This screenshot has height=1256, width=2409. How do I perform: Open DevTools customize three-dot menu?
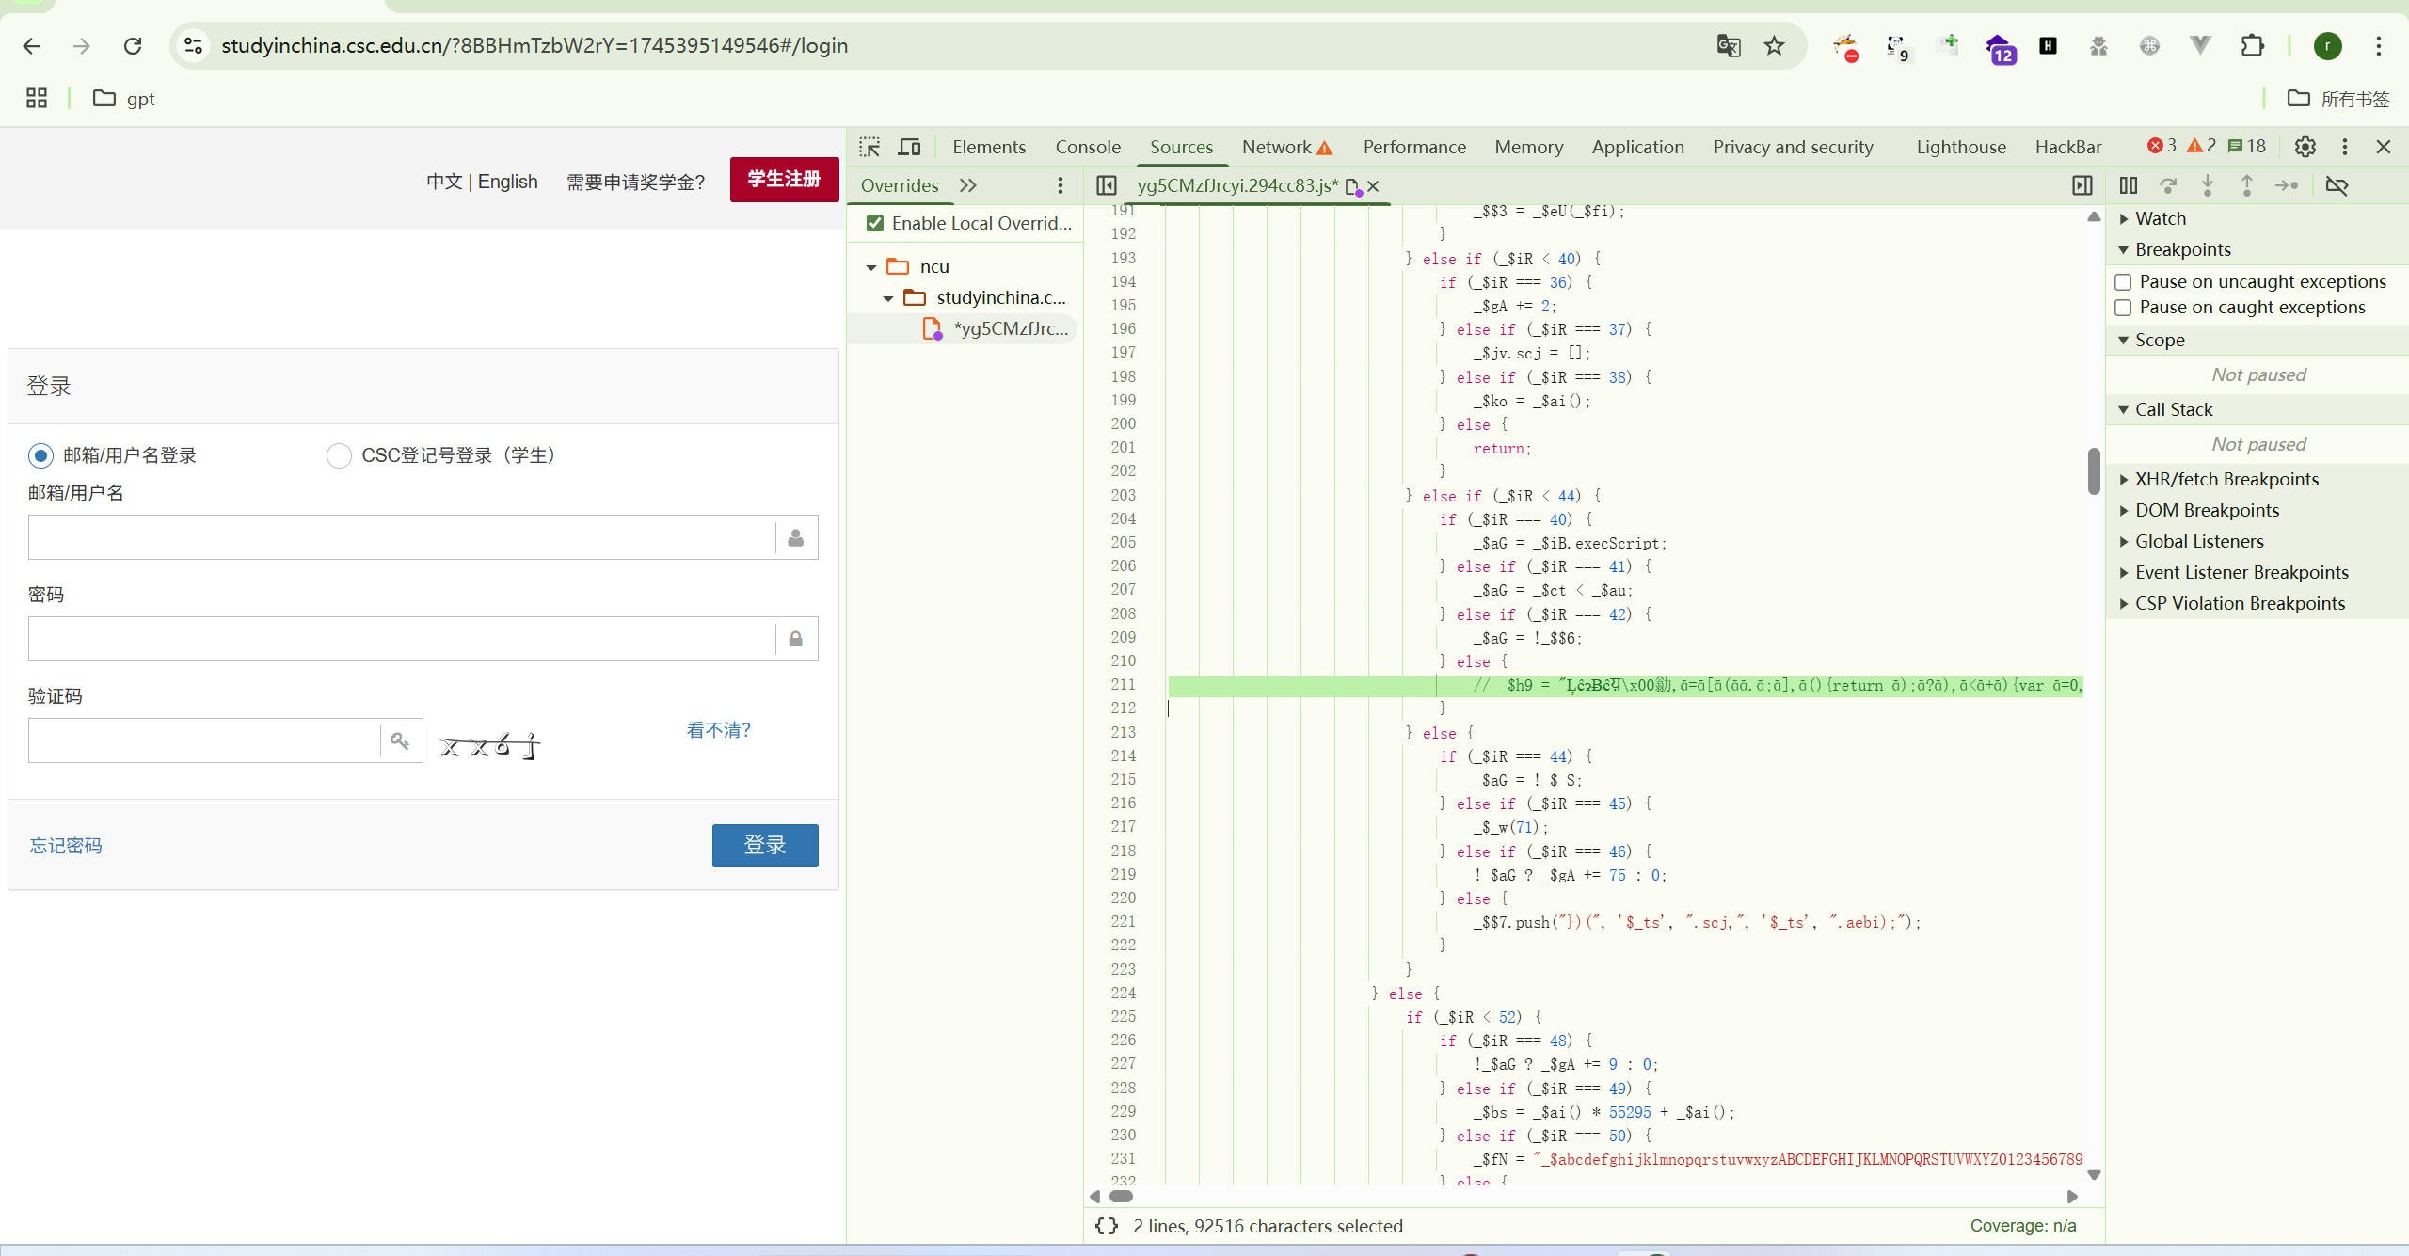(2344, 147)
